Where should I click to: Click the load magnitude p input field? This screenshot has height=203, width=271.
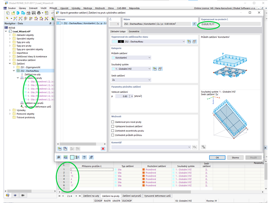coord(122,96)
